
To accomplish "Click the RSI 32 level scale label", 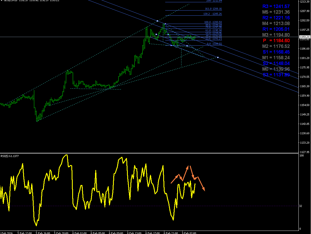I will (301, 206).
